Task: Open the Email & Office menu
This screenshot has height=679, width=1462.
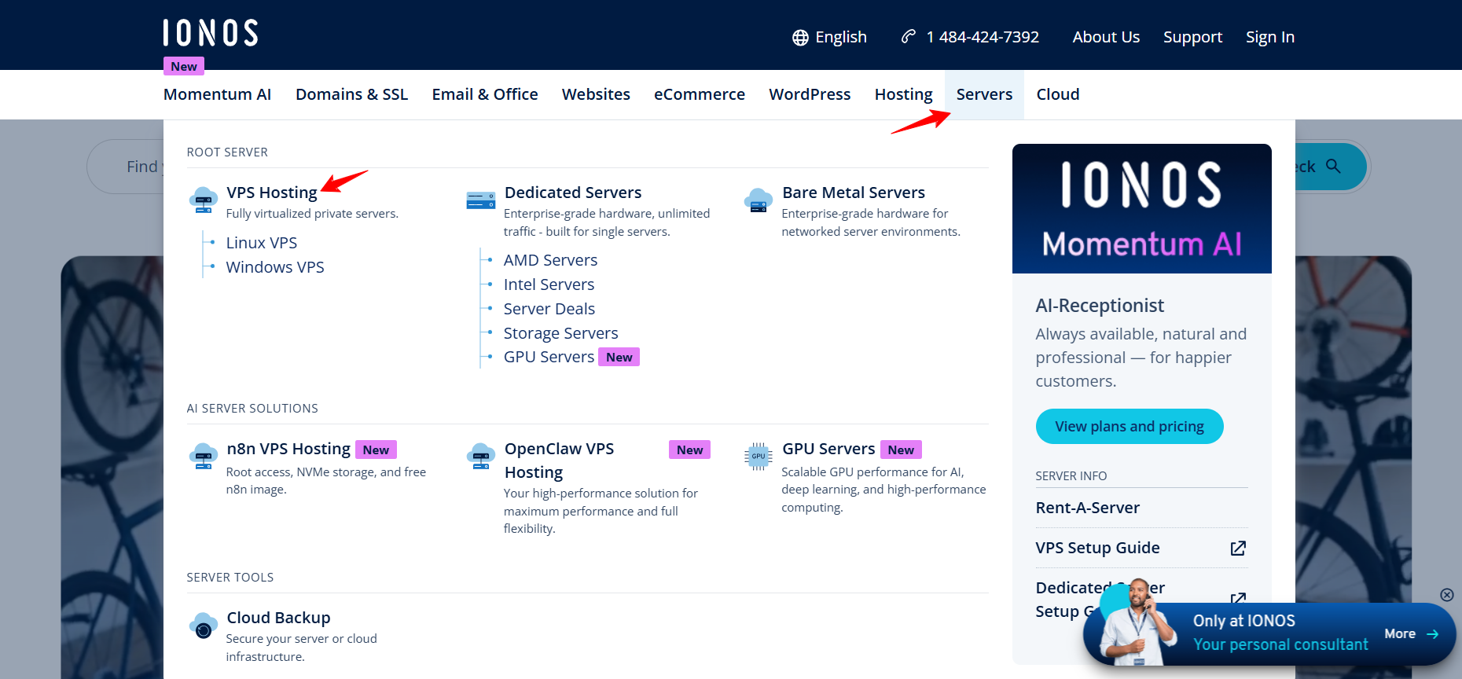Action: pyautogui.click(x=485, y=94)
